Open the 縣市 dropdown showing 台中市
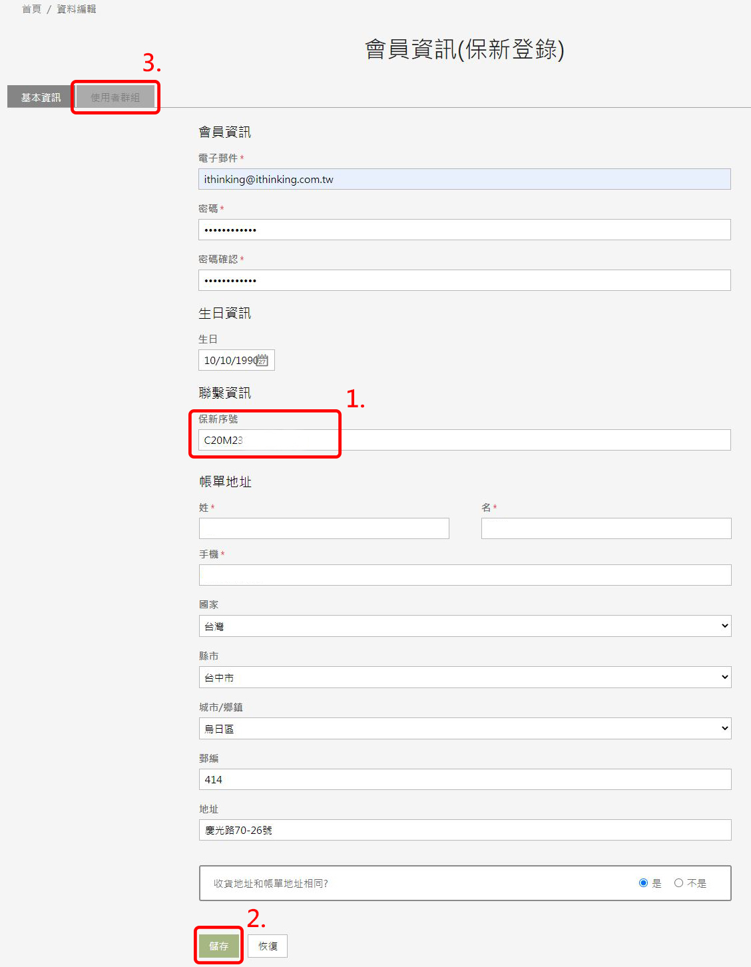 tap(465, 677)
